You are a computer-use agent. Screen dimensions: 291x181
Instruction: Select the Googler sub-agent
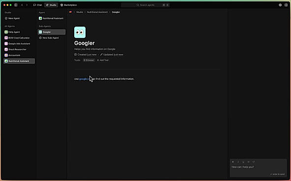(52, 32)
